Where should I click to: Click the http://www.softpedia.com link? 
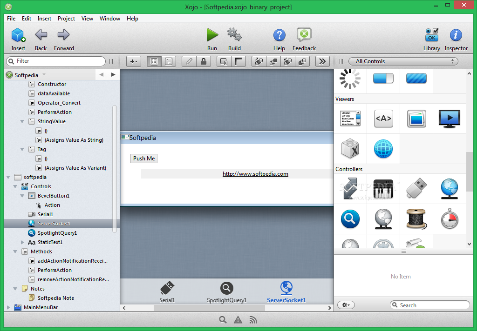tap(255, 174)
